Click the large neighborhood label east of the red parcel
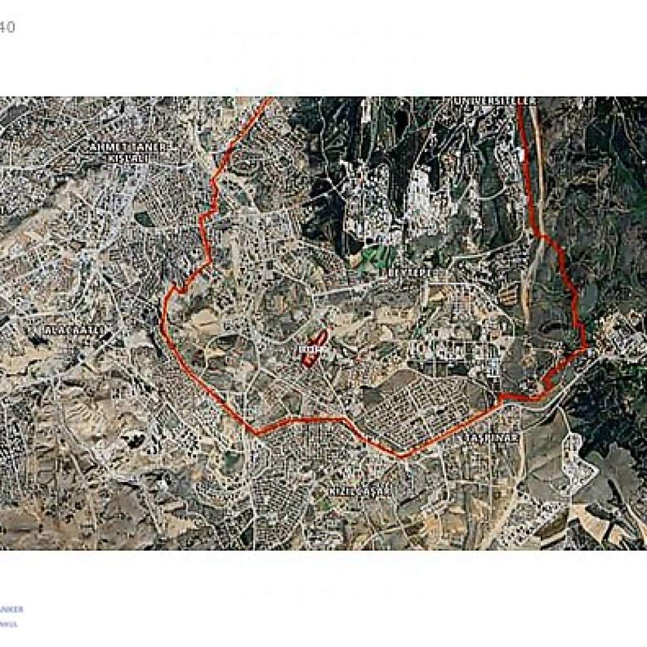 [454, 350]
